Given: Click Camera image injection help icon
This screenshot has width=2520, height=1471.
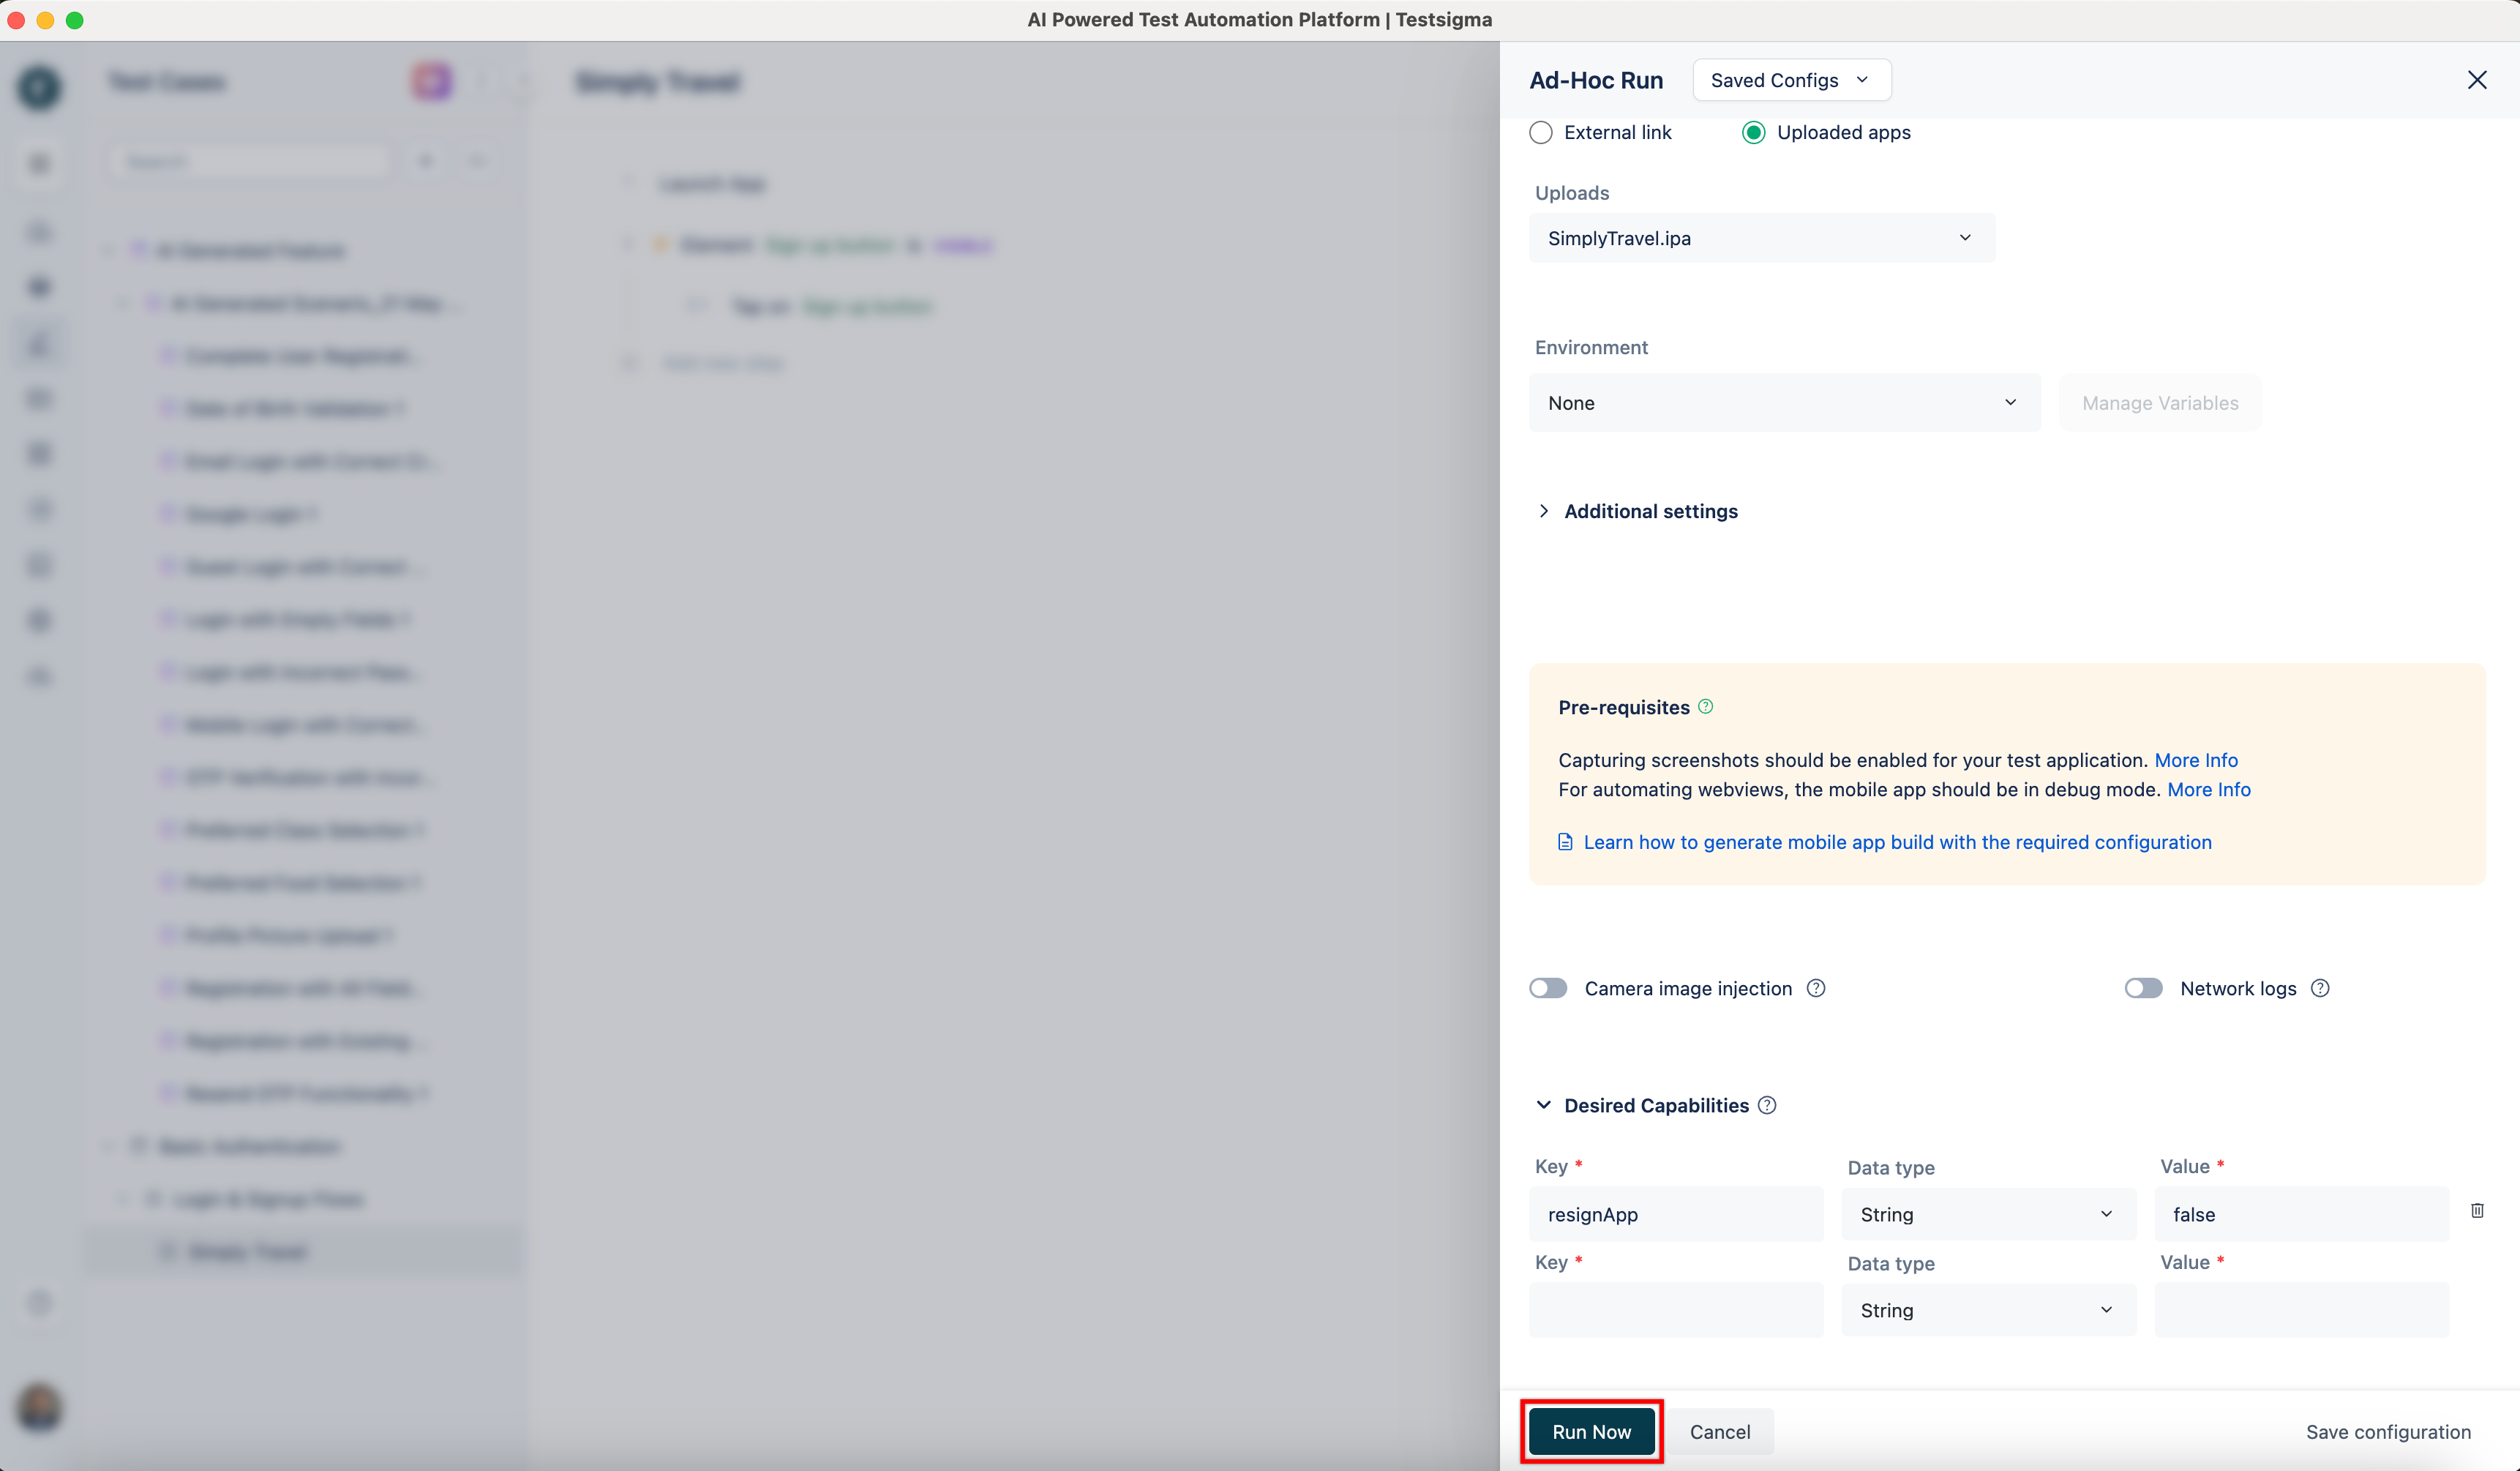Looking at the screenshot, I should point(1816,988).
